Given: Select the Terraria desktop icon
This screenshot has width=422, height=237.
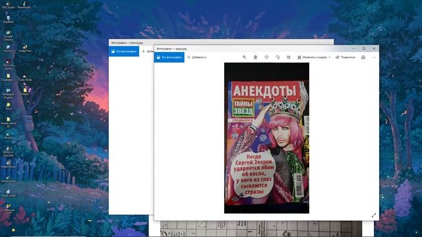Looking at the screenshot, I should point(9,136).
